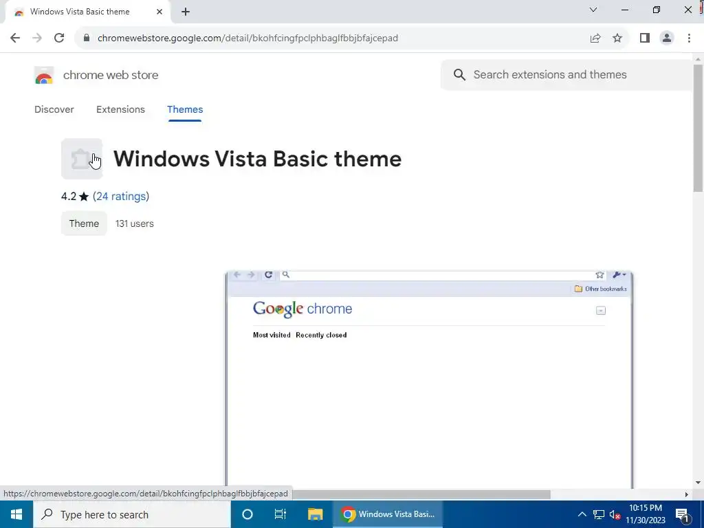Image resolution: width=704 pixels, height=528 pixels.
Task: Click the theme's puzzle piece icon
Action: tap(82, 159)
